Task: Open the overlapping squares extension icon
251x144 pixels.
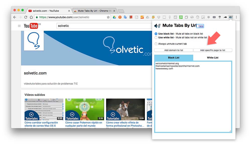Action: coord(186,17)
